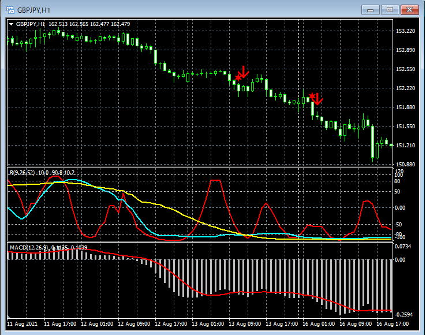This screenshot has height=335, width=426.
Task: Maximize the GBPJPY,H1 chart window
Action: pos(390,10)
